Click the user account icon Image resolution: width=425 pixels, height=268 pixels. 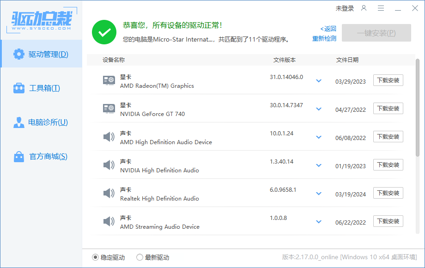click(x=364, y=8)
